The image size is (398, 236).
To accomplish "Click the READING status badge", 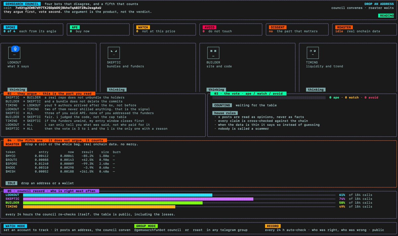I will (386, 16).
